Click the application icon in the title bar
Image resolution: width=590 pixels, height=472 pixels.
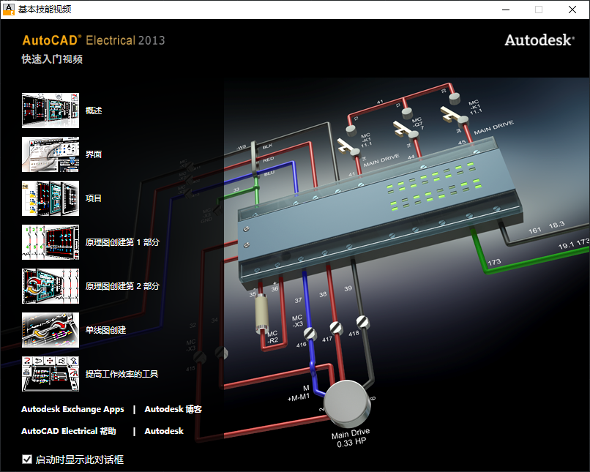(x=9, y=9)
